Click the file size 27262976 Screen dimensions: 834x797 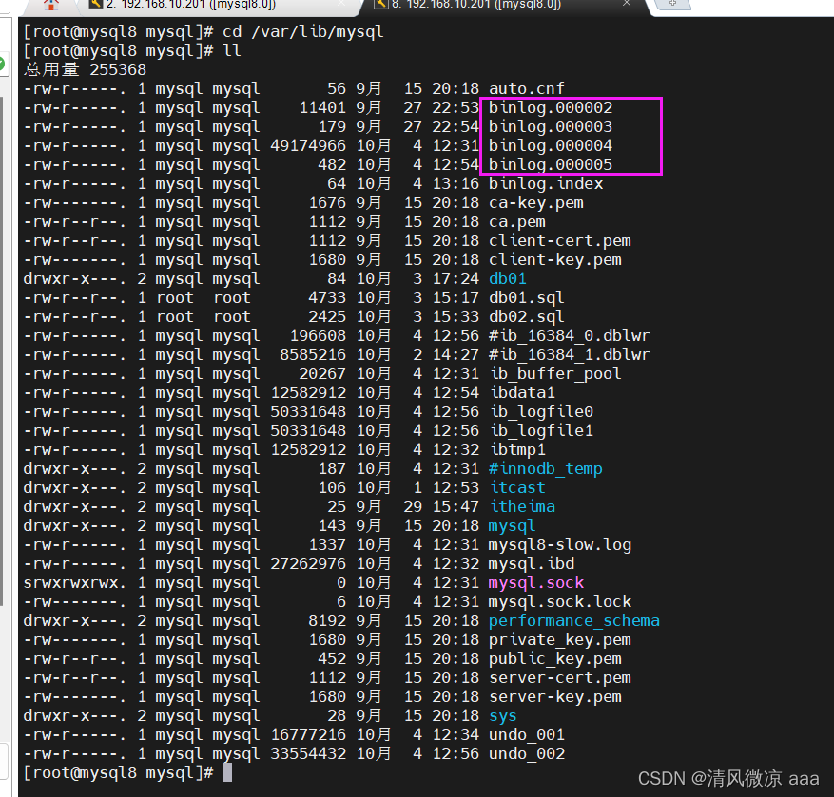(x=308, y=563)
